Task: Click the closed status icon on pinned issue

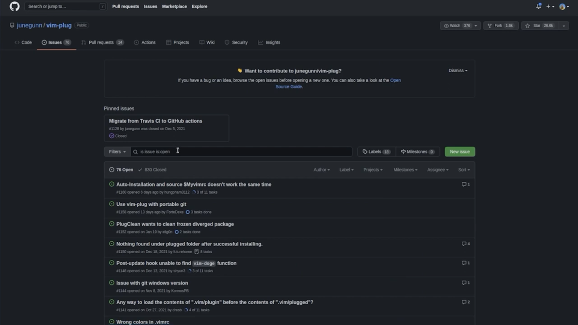Action: click(x=111, y=136)
